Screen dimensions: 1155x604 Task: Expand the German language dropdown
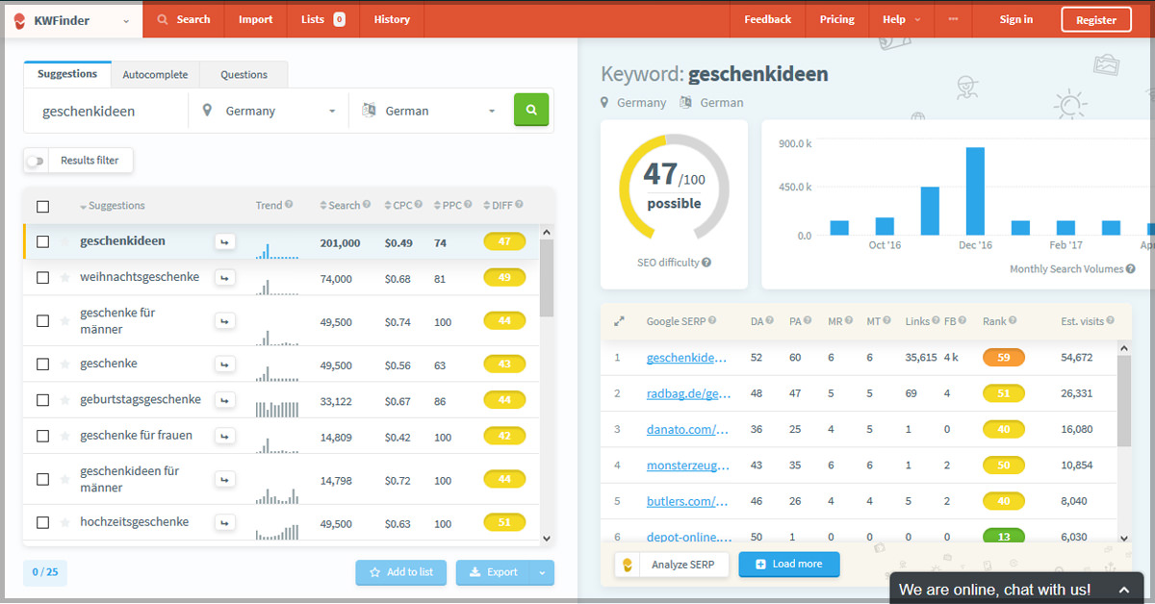pyautogui.click(x=429, y=112)
